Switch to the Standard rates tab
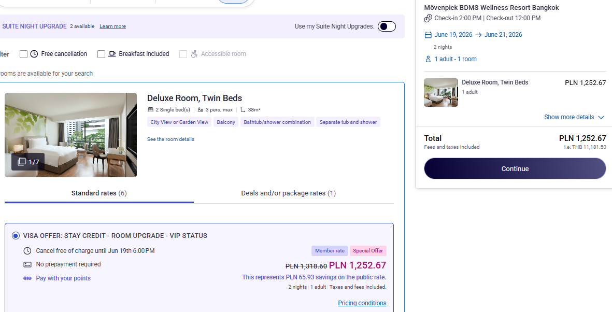 coord(99,193)
